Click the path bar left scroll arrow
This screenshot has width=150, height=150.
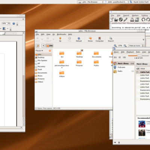click(x=43, y=46)
